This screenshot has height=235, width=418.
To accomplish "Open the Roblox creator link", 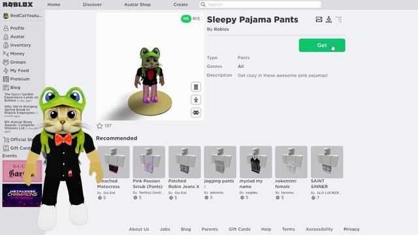I will (221, 29).
